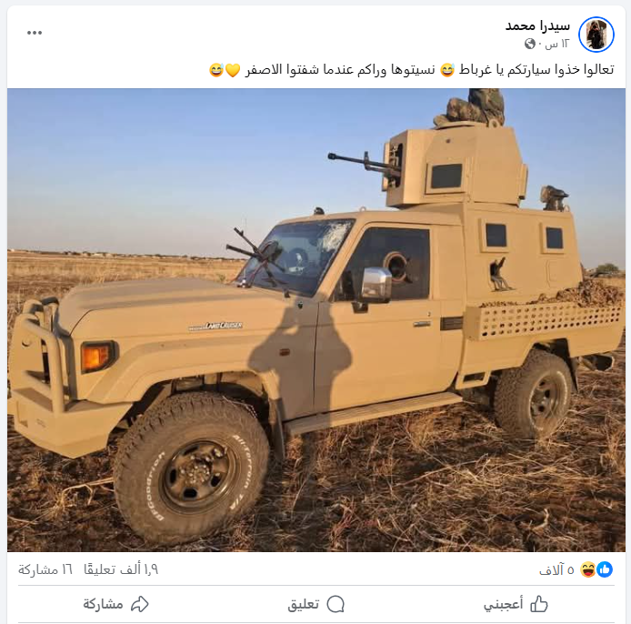Click the public globe privacy icon
631x624 pixels.
pyautogui.click(x=529, y=44)
